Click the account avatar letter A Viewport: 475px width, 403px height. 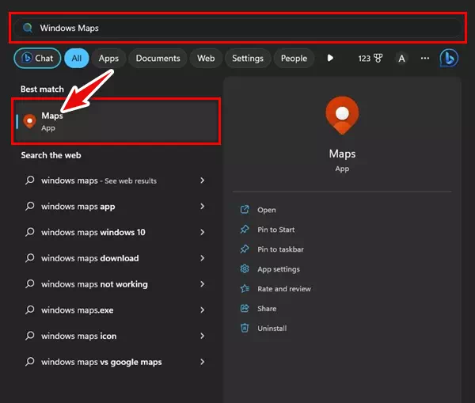coord(401,58)
